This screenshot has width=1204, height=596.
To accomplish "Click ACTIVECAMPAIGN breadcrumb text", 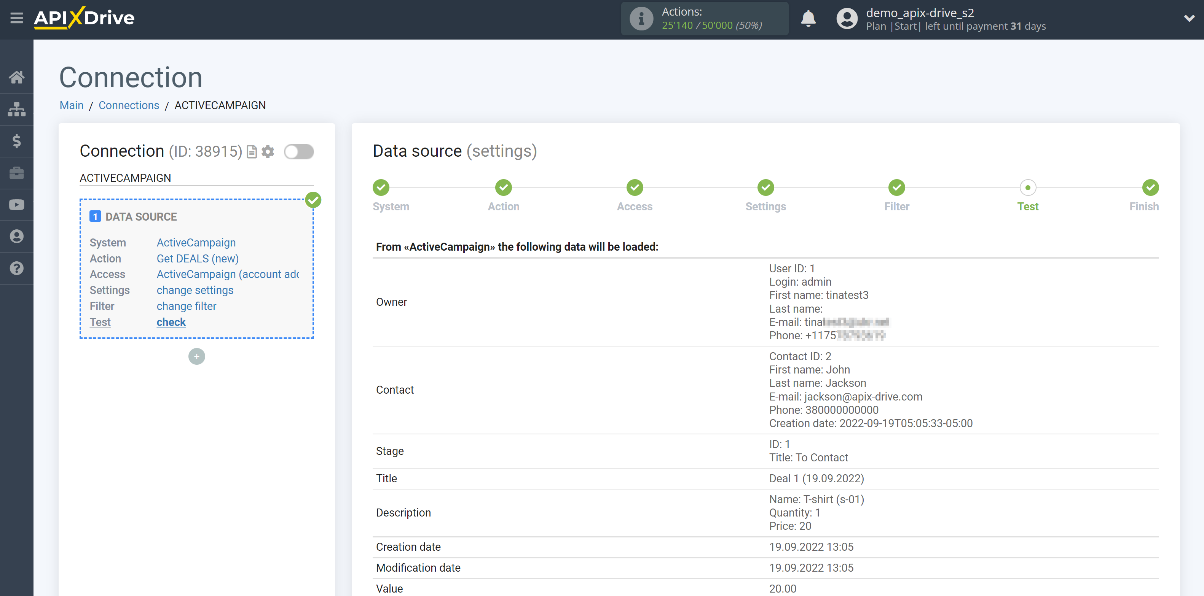I will tap(220, 106).
